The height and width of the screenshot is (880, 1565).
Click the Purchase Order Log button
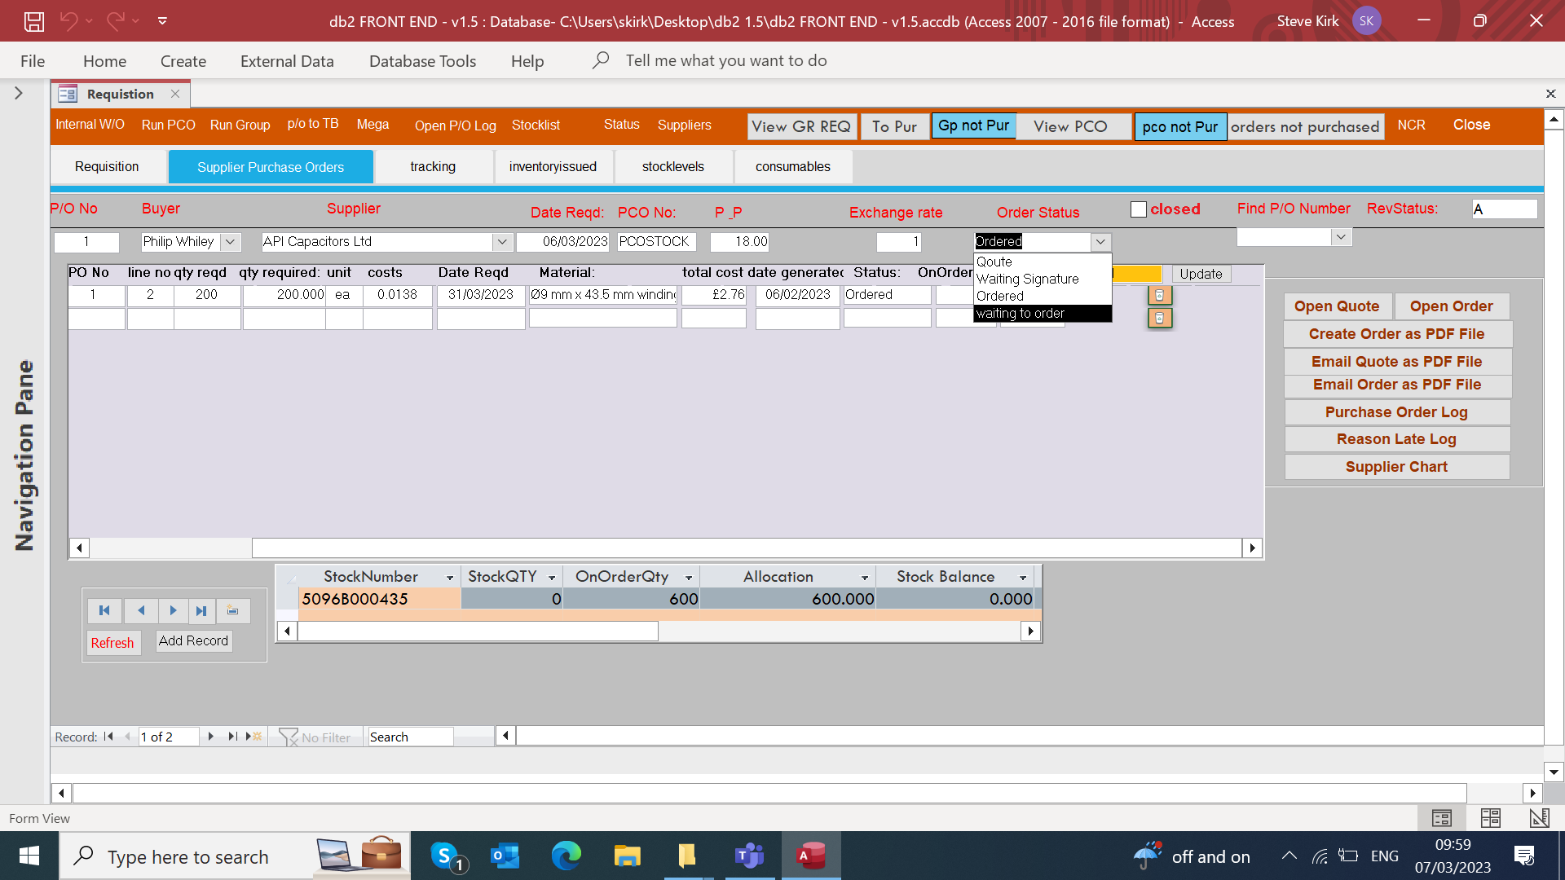[1395, 412]
